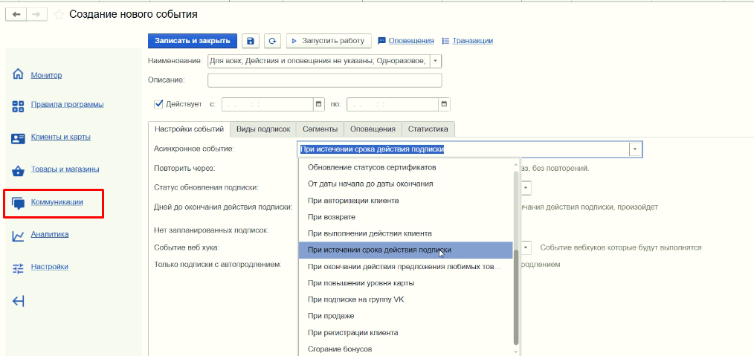Open the Транзакции link
The height and width of the screenshot is (356, 754).
[473, 41]
